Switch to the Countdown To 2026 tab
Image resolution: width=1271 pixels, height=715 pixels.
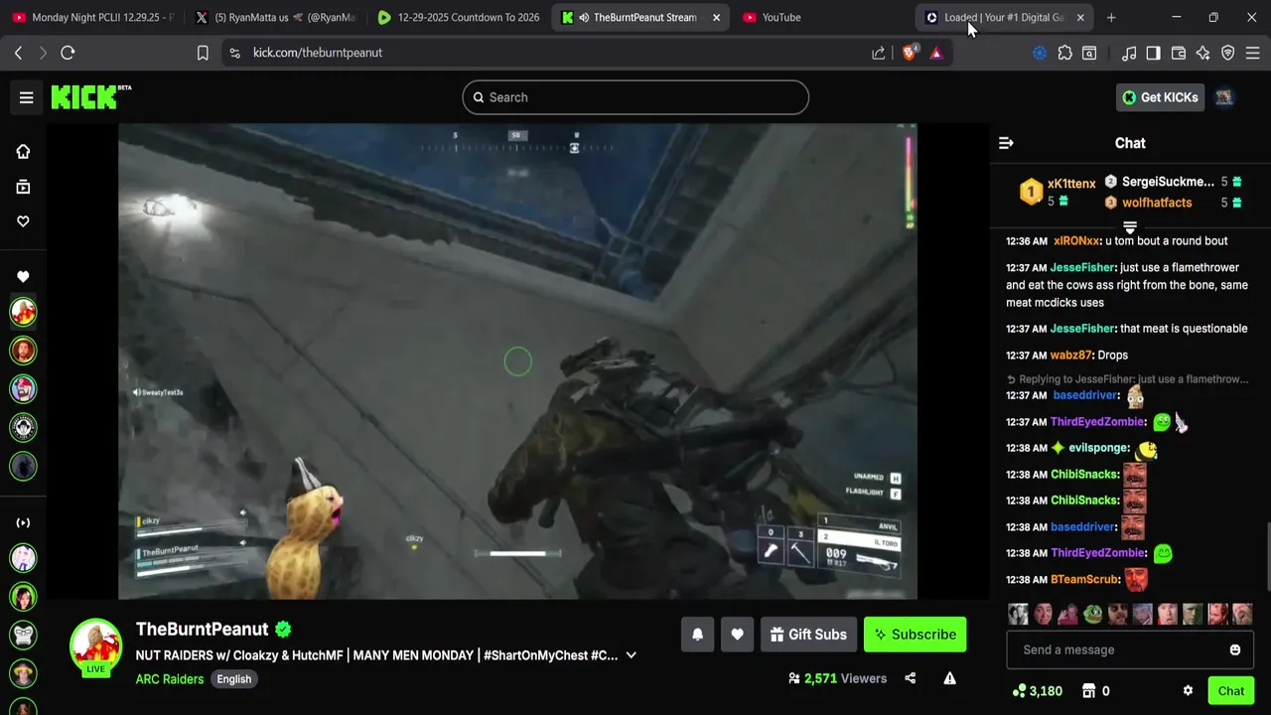pos(459,17)
